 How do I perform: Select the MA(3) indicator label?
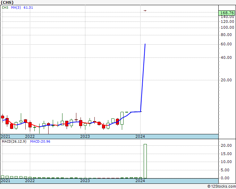click(x=16, y=8)
